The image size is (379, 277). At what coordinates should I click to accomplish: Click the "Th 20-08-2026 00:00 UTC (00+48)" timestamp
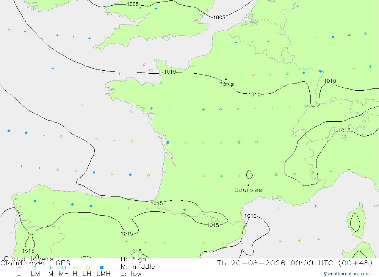[x=294, y=263]
